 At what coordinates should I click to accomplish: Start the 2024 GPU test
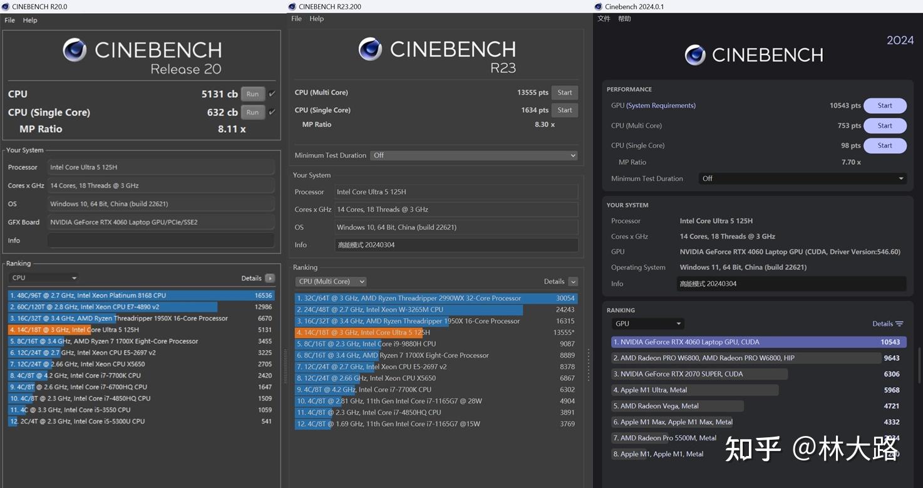tap(885, 106)
